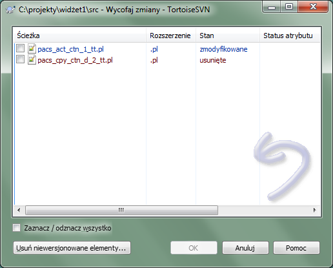This screenshot has width=333, height=268.
Task: Click the Usuń niewersjonowane elementy button
Action: tap(72, 248)
